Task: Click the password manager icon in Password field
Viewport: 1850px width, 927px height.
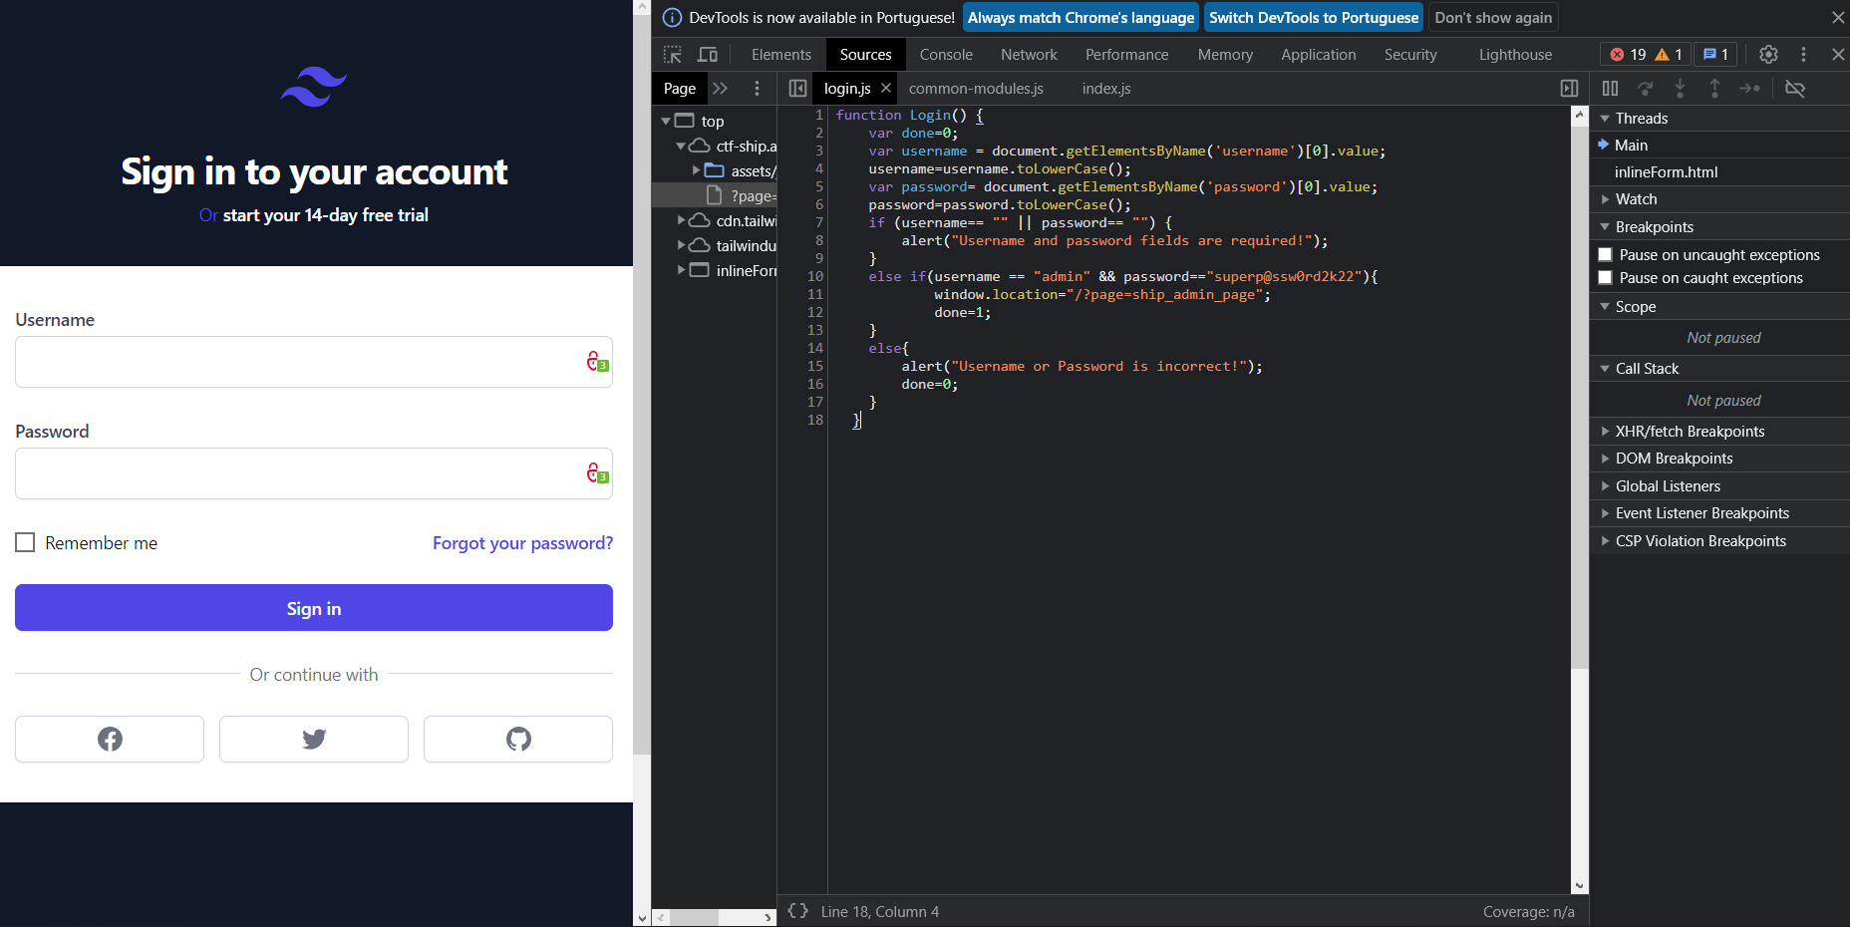Action: [596, 473]
